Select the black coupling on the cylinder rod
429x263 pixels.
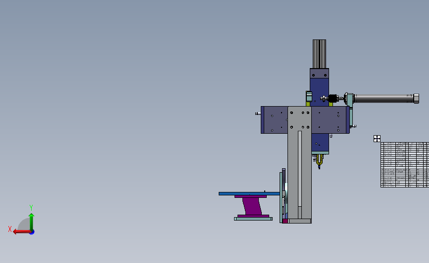coord(333,98)
